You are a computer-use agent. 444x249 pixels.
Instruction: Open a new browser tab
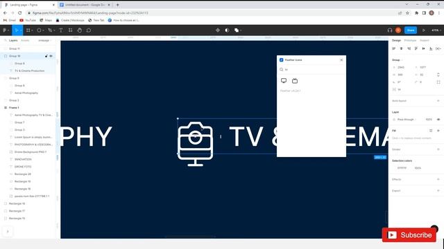117,5
